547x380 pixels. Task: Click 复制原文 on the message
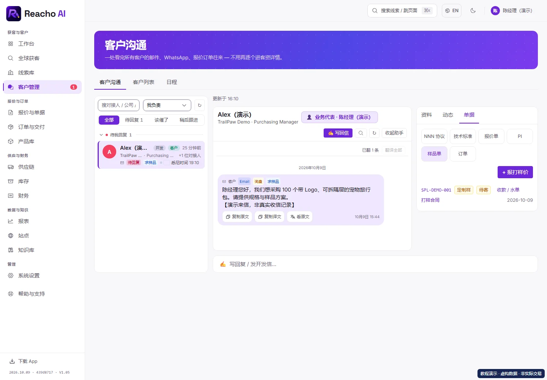pos(237,217)
